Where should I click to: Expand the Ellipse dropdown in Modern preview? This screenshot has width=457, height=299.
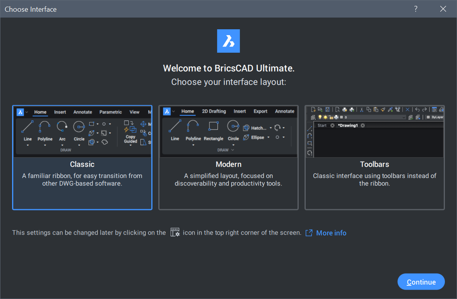tap(268, 137)
